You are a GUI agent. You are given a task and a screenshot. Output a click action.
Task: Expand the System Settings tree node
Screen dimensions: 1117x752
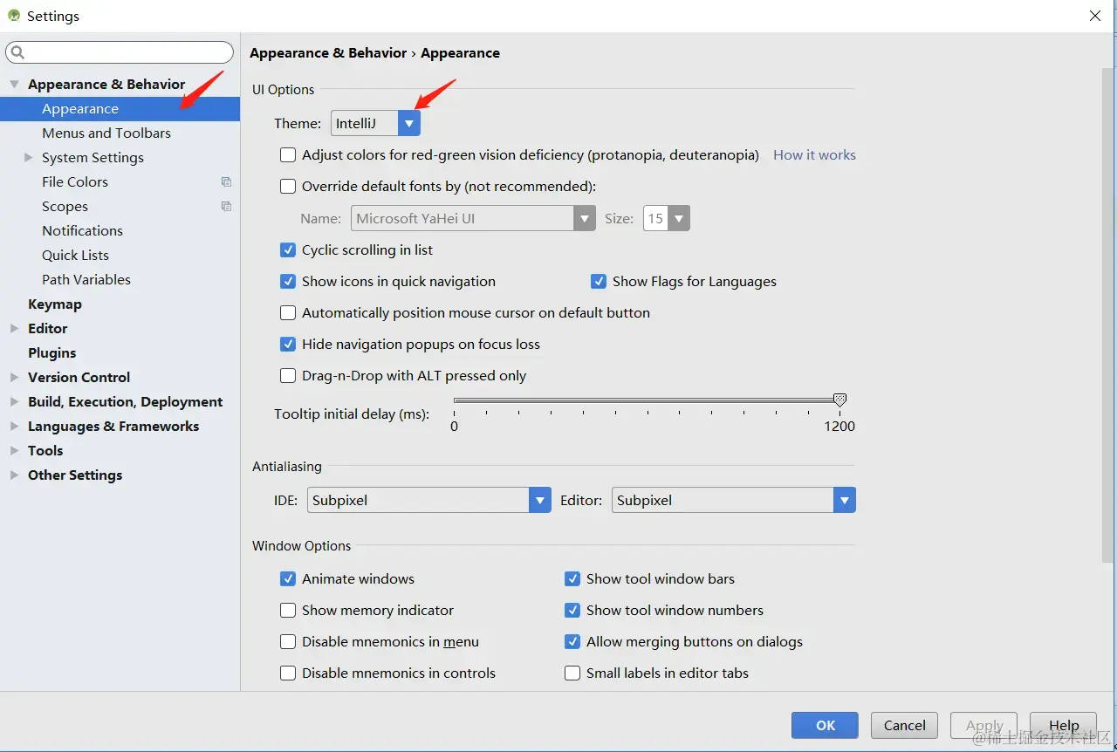coord(28,157)
